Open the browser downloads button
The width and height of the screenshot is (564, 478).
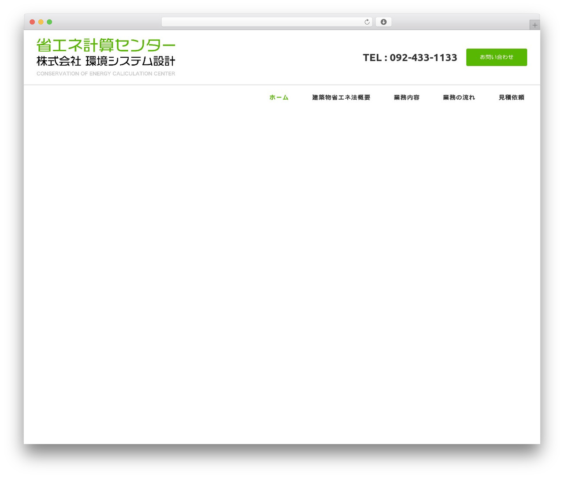tap(383, 22)
